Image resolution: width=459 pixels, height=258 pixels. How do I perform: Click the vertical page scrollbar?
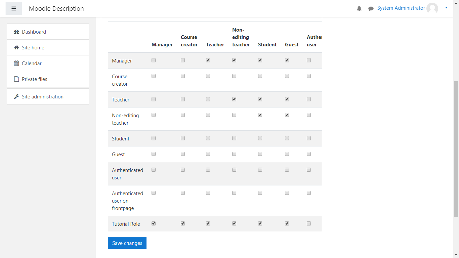[x=456, y=148]
